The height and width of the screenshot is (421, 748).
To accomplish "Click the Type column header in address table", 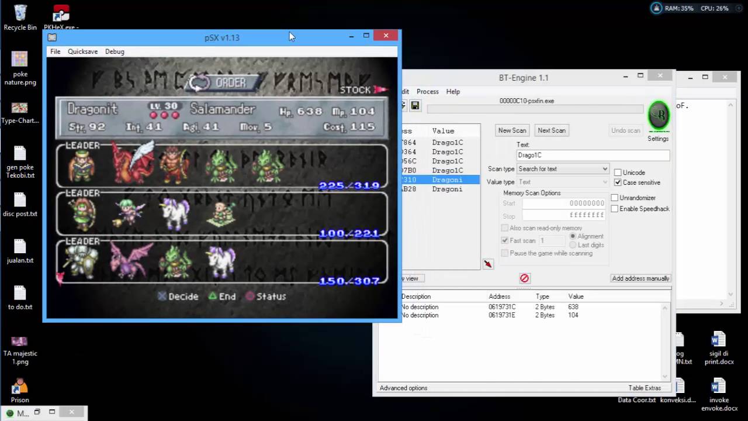I will [542, 296].
